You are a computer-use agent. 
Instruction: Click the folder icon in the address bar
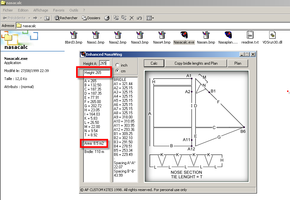pos(19,26)
